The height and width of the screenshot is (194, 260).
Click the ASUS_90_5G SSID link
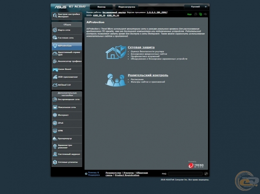(x=113, y=15)
